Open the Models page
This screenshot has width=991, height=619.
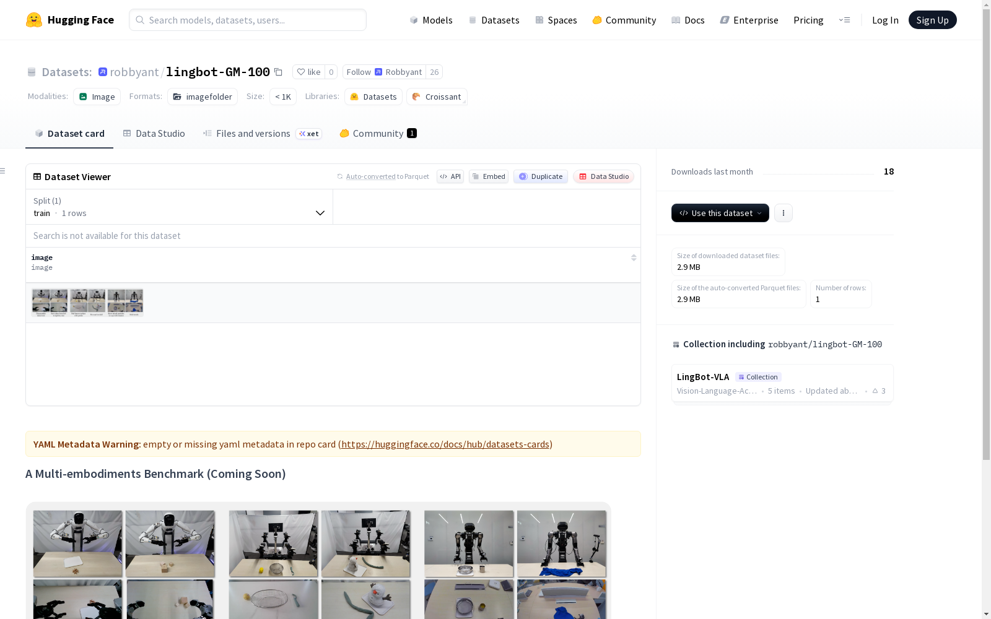click(x=431, y=20)
